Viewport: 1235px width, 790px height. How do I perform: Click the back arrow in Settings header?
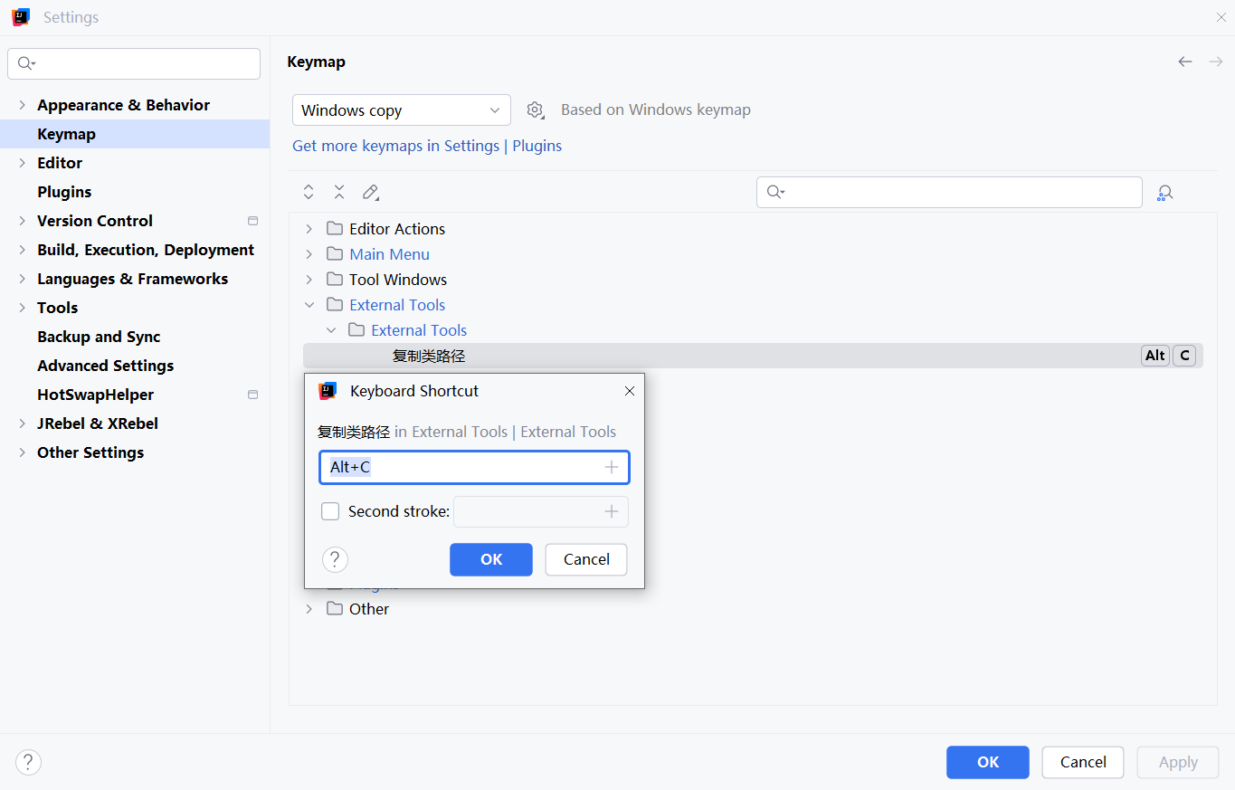click(x=1185, y=62)
